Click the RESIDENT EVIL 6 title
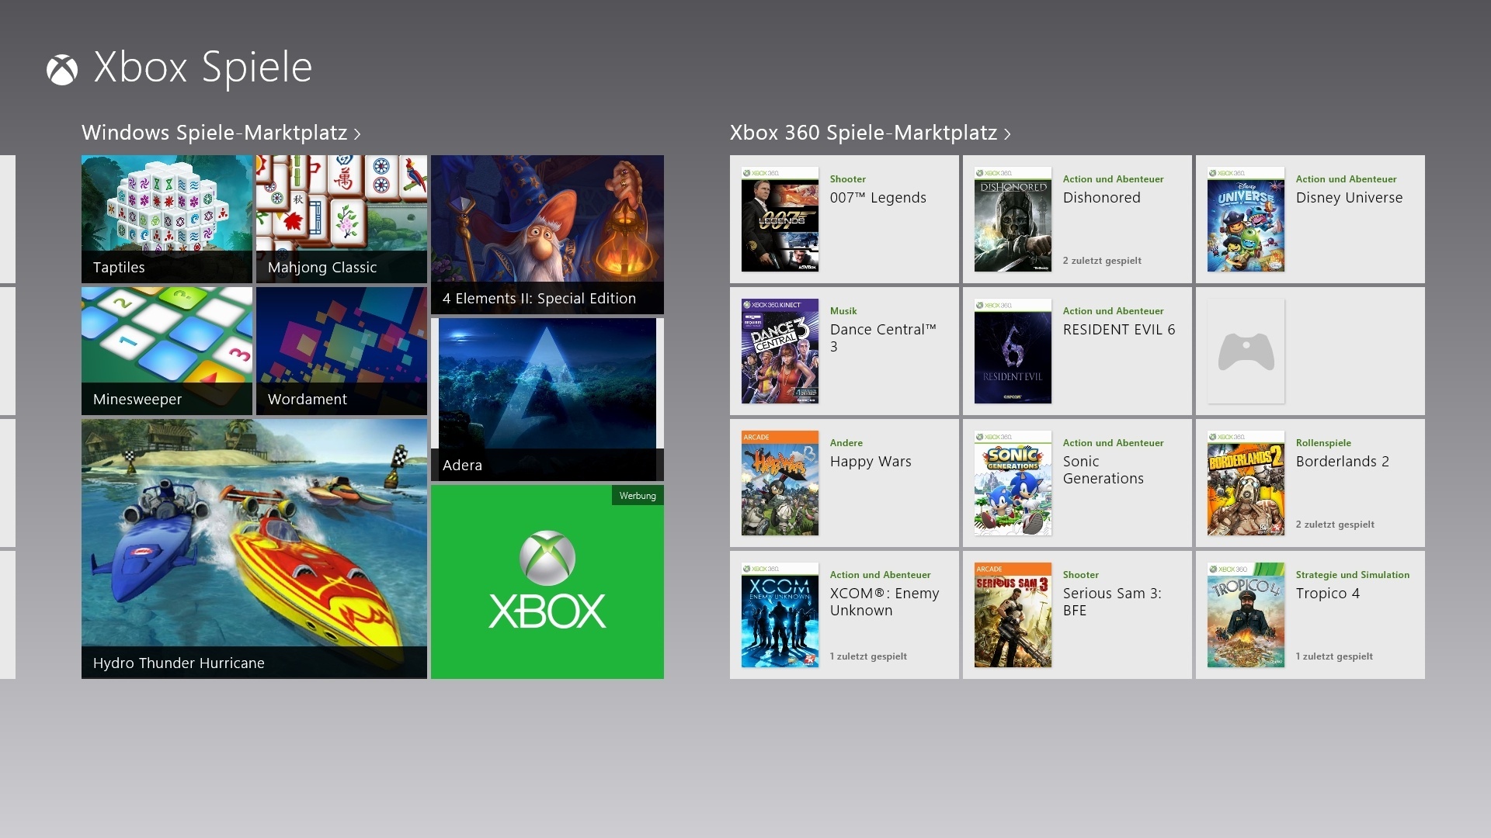 pos(1118,330)
